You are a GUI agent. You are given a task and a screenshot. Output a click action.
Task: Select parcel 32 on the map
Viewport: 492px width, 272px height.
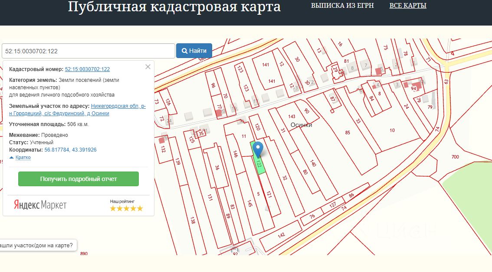(285, 178)
